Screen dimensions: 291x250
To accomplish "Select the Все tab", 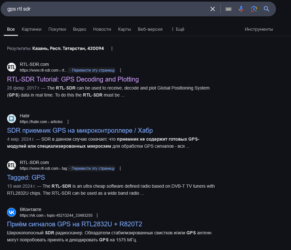I will tap(11, 29).
